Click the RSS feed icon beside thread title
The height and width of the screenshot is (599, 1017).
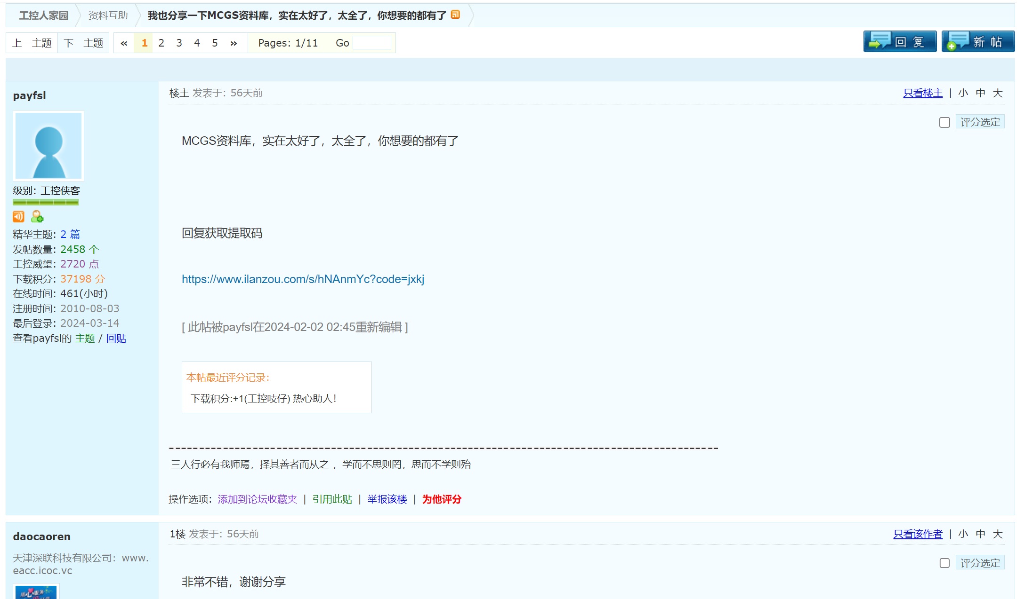(455, 15)
